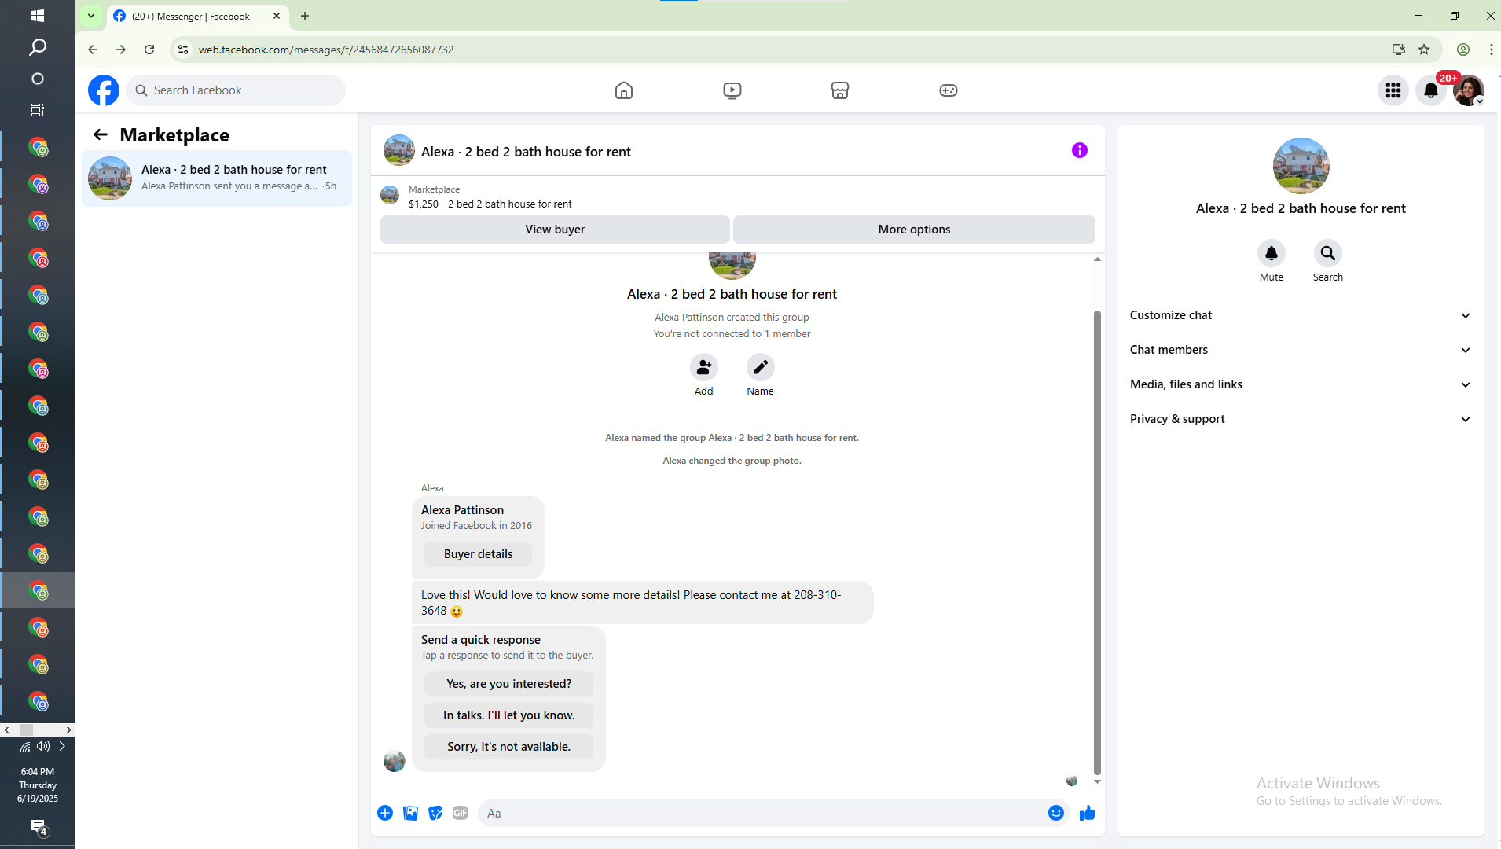Open the emoji picker
Viewport: 1501px width, 849px height.
click(1056, 813)
